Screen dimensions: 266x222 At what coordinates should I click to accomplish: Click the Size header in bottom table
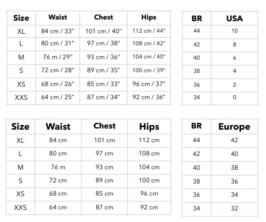(20, 127)
